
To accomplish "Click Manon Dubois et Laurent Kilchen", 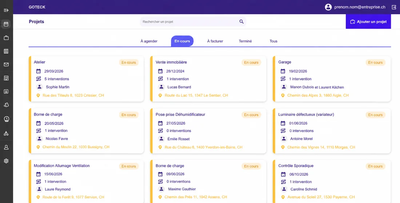I will tap(317, 87).
